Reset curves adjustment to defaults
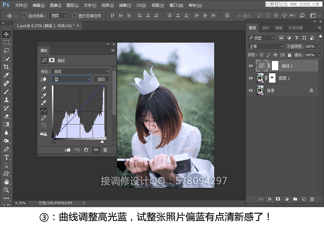 (x=86, y=150)
